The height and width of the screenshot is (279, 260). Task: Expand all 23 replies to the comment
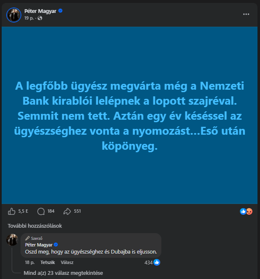(x=63, y=273)
